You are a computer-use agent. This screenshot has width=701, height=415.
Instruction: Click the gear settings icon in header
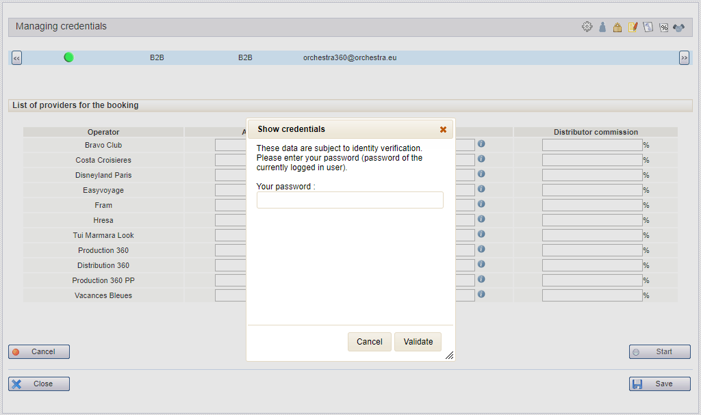coord(587,27)
